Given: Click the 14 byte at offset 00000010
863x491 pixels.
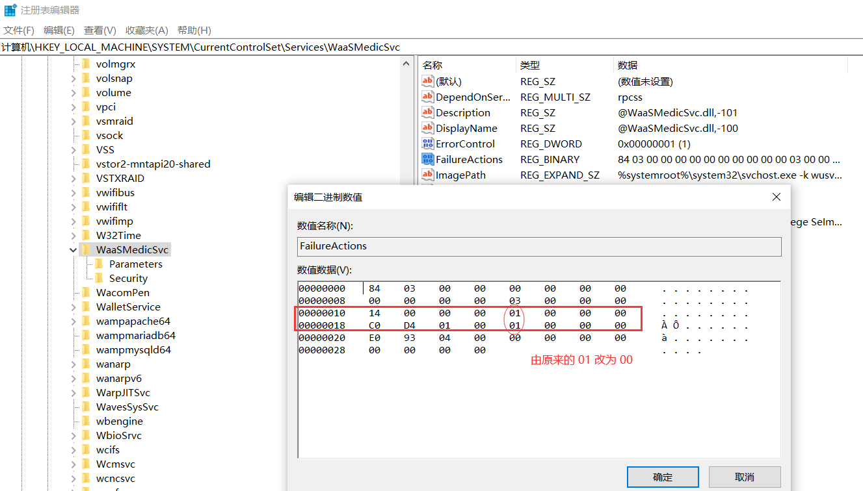Looking at the screenshot, I should pyautogui.click(x=375, y=313).
